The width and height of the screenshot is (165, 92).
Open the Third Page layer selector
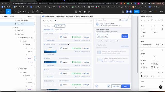tap(60, 26)
